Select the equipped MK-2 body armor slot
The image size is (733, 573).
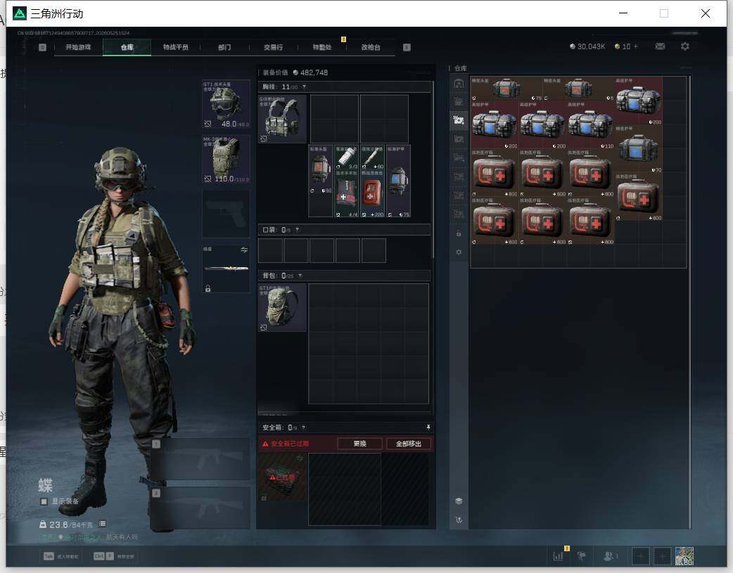tap(227, 160)
